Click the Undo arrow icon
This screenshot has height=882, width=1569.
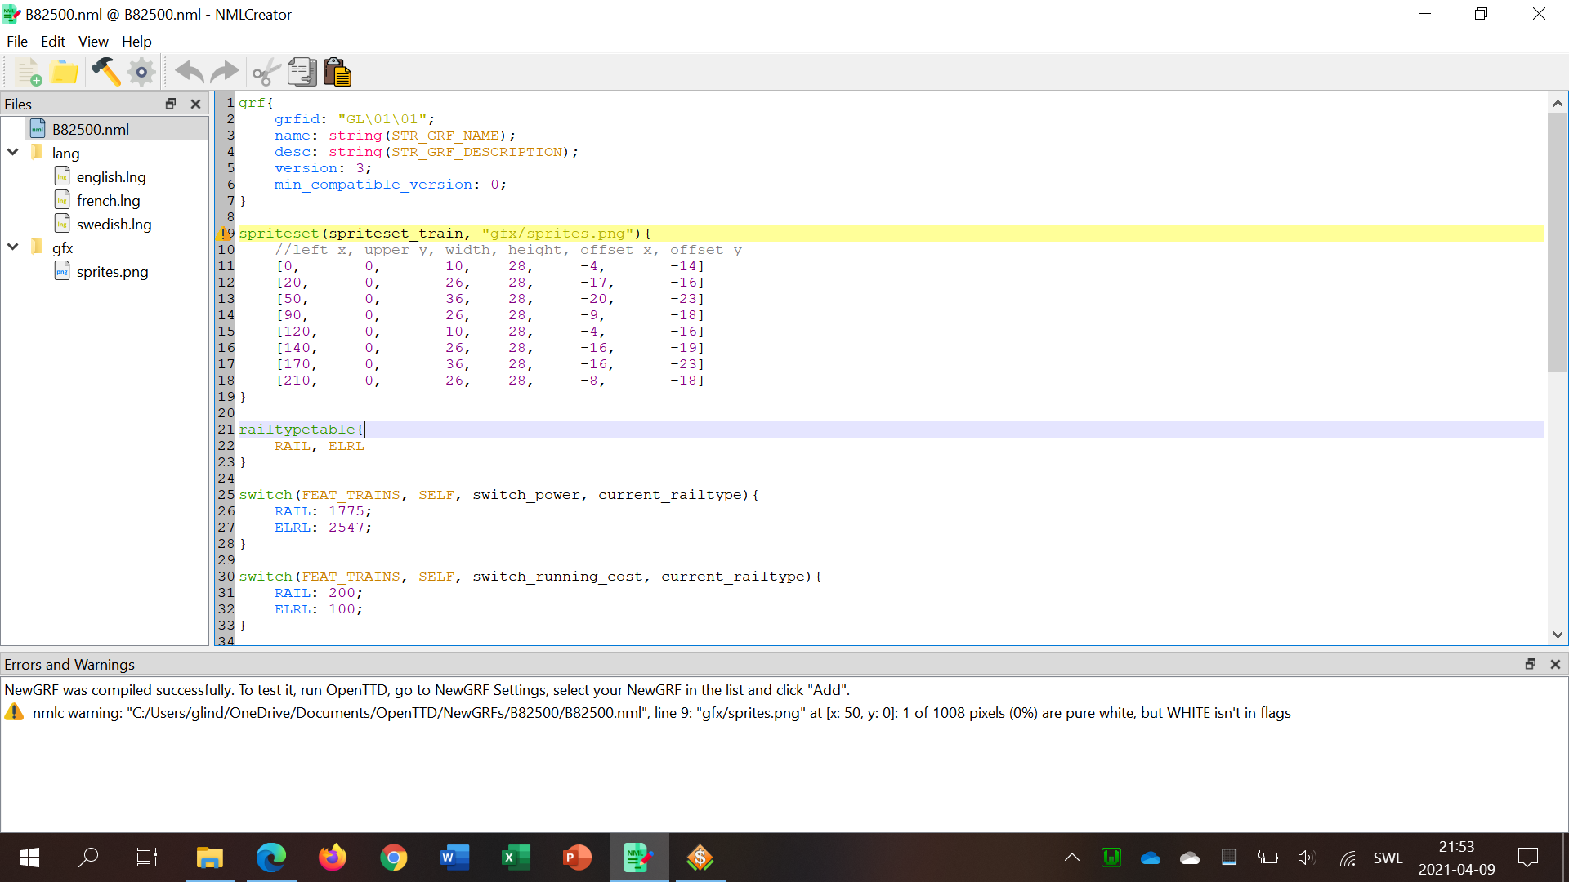point(190,73)
